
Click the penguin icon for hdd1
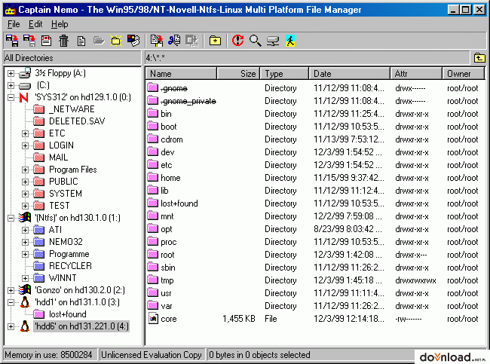25,302
